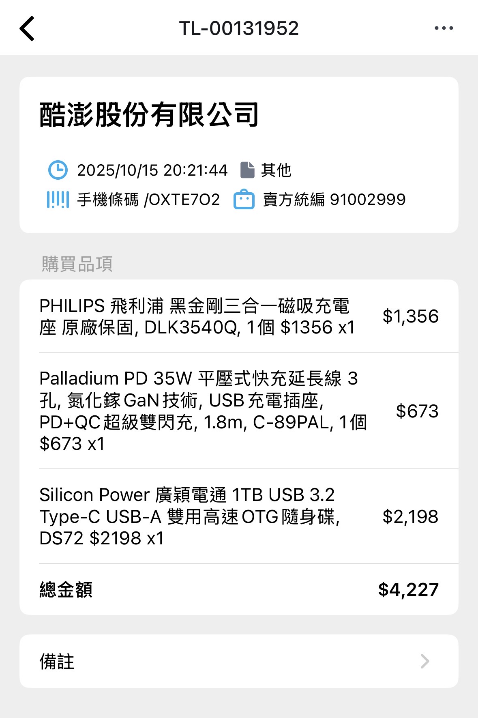Tap the blue clock icon

click(x=58, y=170)
